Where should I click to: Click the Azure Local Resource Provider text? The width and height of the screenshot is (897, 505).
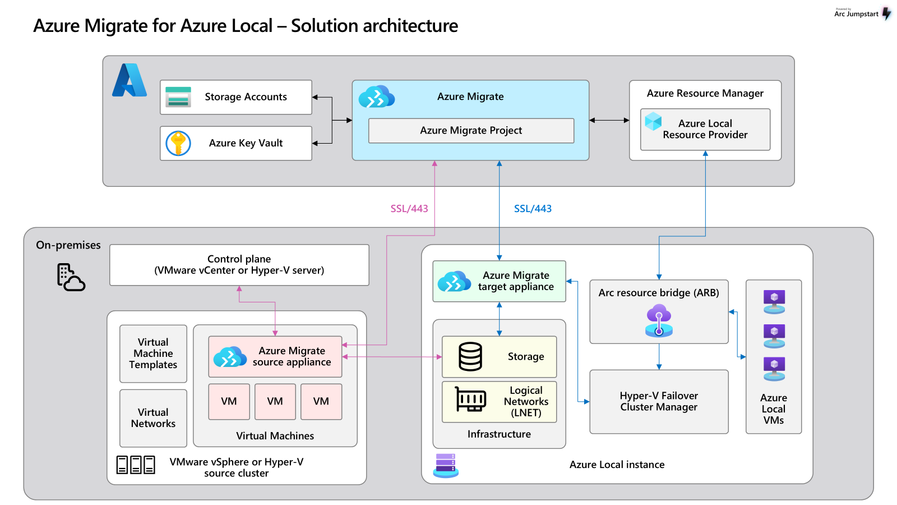click(705, 129)
